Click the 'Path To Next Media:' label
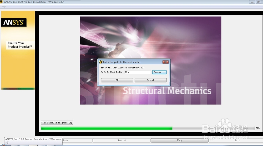The height and width of the screenshot is (146, 263). [x=112, y=72]
